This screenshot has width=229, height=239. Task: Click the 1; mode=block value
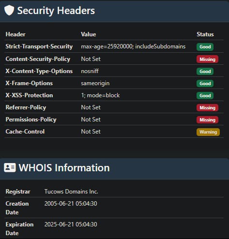pos(100,95)
